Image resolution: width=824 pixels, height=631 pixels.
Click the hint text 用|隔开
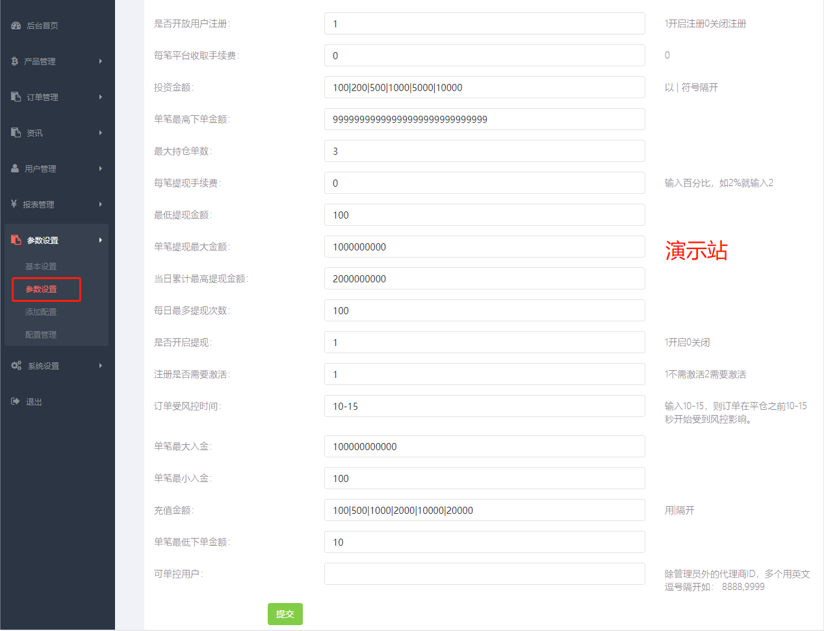click(679, 511)
